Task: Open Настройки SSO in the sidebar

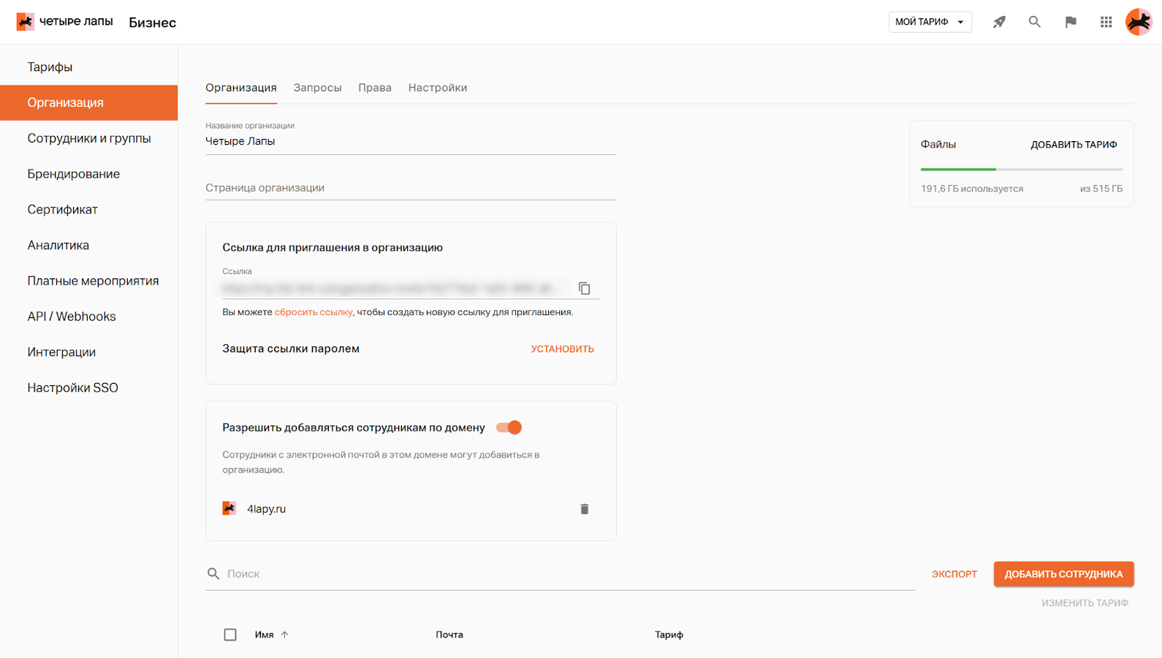Action: (89, 388)
